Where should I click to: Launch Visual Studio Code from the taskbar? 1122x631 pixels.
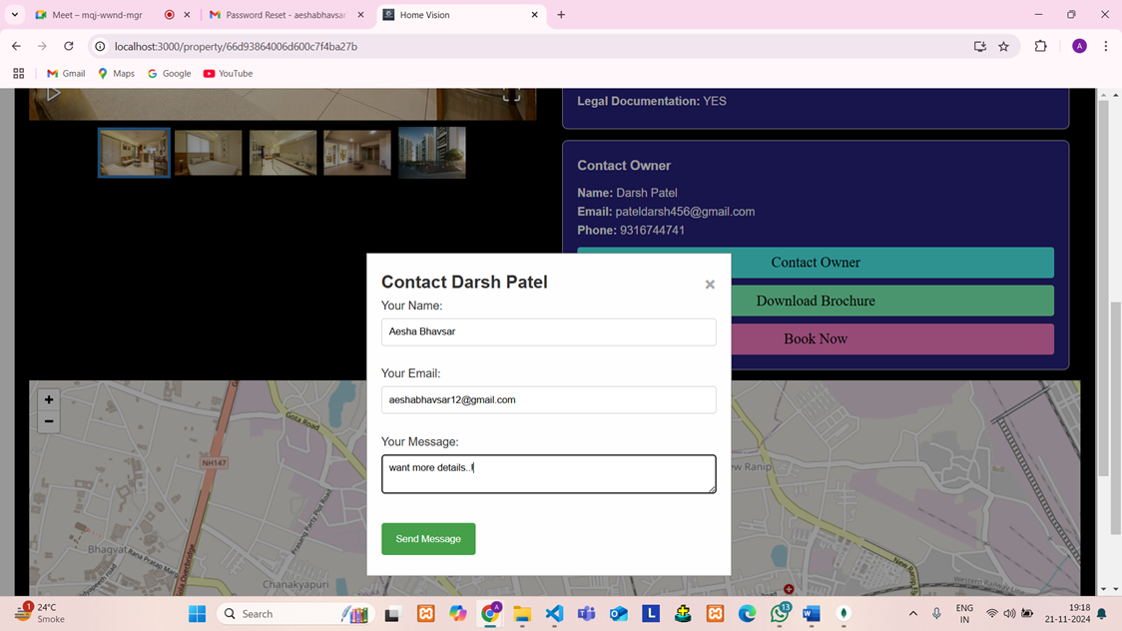tap(554, 613)
